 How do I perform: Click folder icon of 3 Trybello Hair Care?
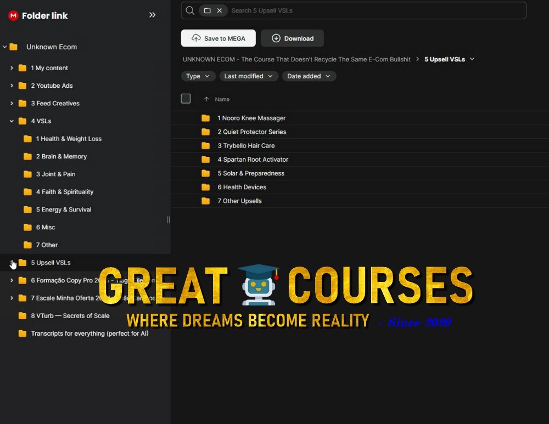point(205,145)
